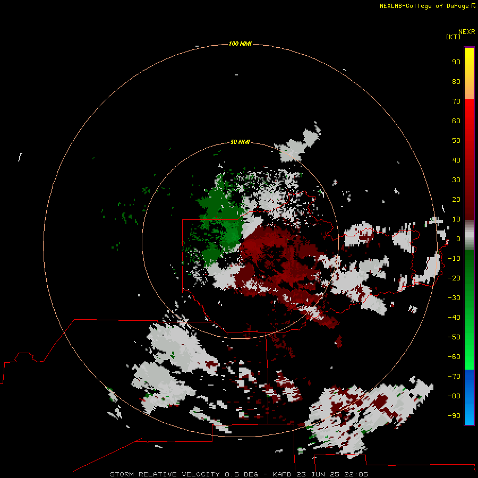Image resolution: width=478 pixels, height=478 pixels.
Task: Click the -10 value on the velocity scale
Action: click(454, 259)
